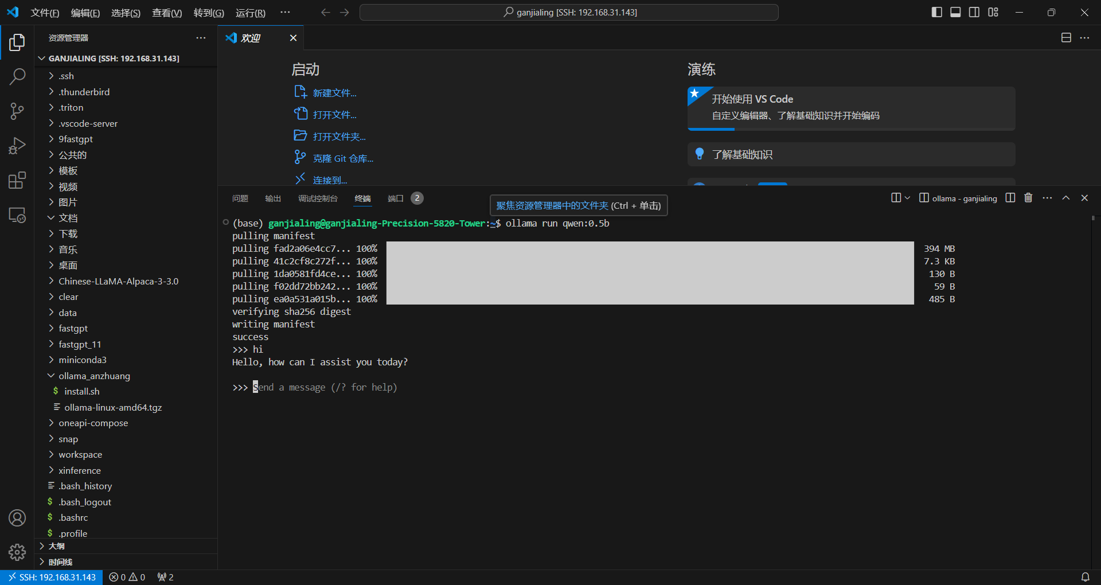Switch to Output panel tab

point(273,198)
